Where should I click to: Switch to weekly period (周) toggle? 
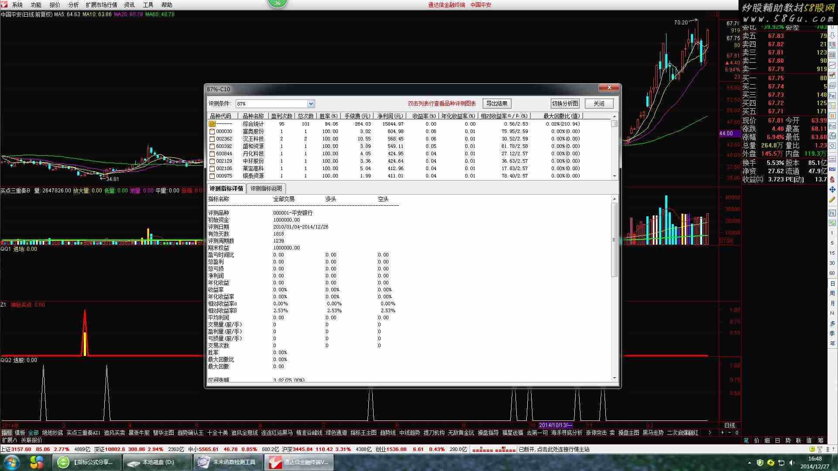pos(832,294)
